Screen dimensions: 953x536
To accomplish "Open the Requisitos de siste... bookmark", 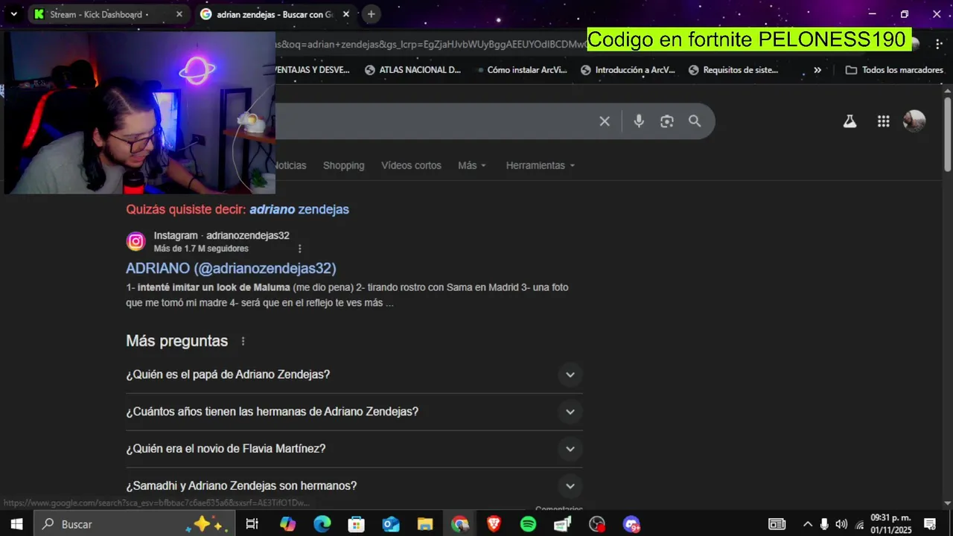I will pos(733,70).
